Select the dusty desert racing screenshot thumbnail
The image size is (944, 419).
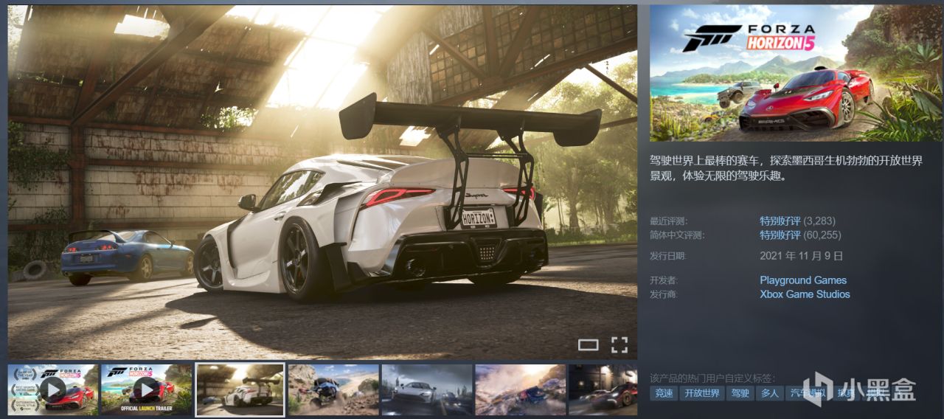521,389
